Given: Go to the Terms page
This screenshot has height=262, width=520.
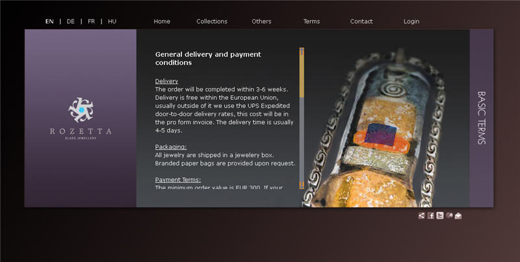Looking at the screenshot, I should pyautogui.click(x=311, y=21).
